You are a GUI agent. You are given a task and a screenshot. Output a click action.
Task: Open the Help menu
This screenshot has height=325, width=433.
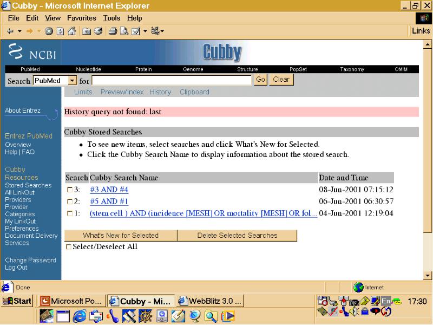134,18
